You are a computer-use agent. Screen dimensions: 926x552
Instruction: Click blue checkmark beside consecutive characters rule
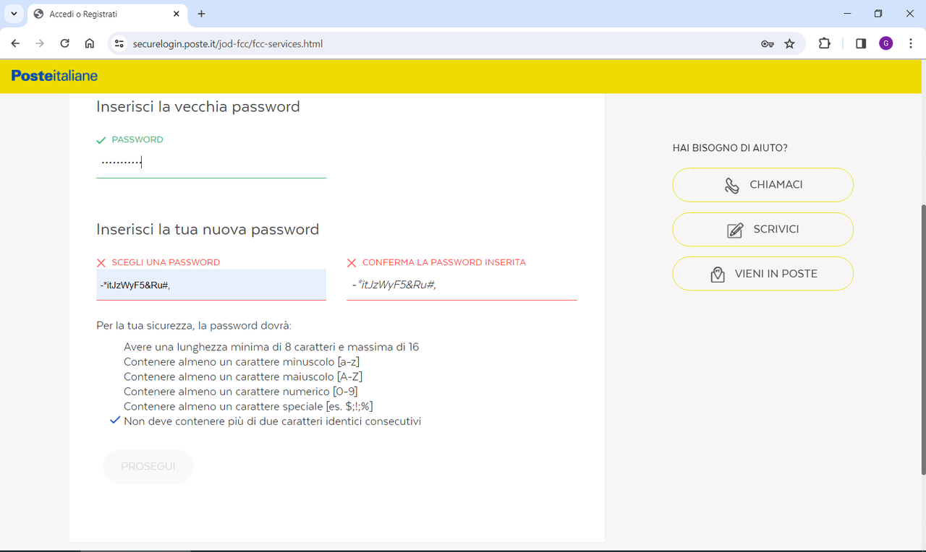point(114,421)
